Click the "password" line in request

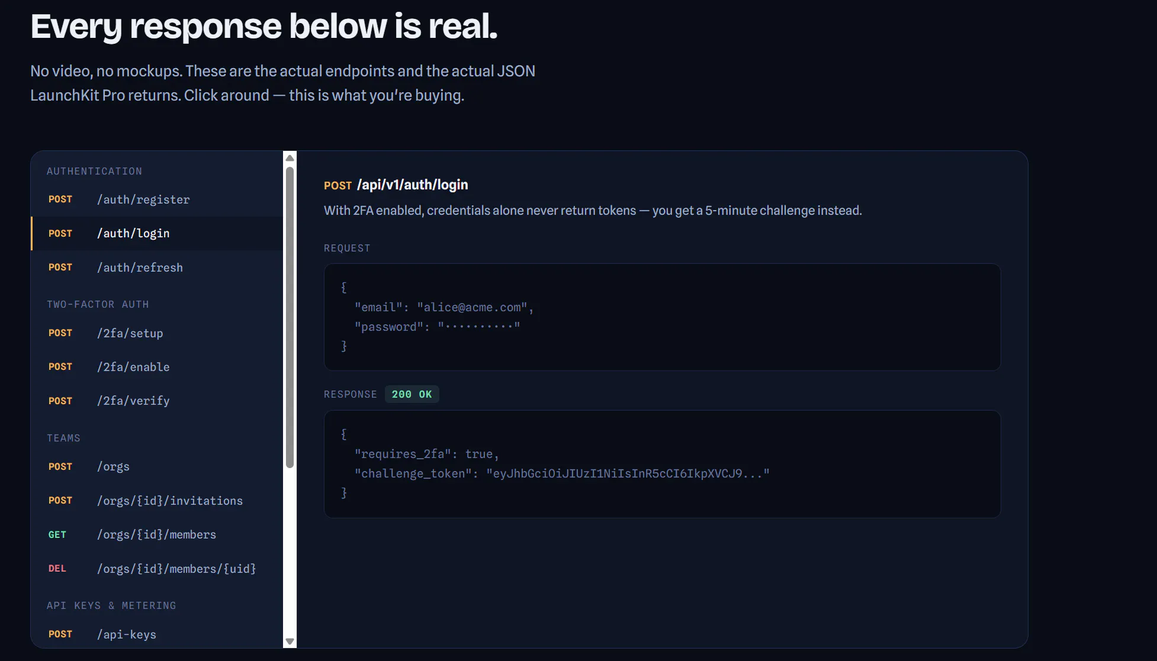point(437,327)
